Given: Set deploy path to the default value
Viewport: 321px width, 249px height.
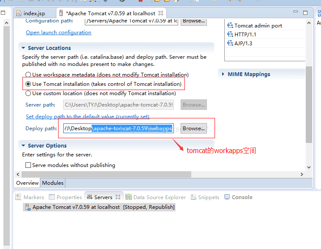Looking at the screenshot, I should click(x=88, y=117).
